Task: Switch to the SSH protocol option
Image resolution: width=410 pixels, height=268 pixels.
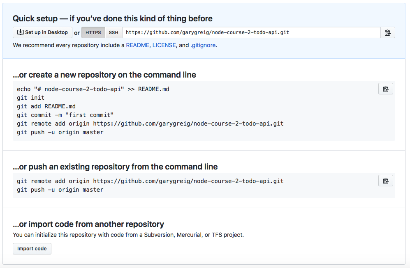Action: pos(114,32)
